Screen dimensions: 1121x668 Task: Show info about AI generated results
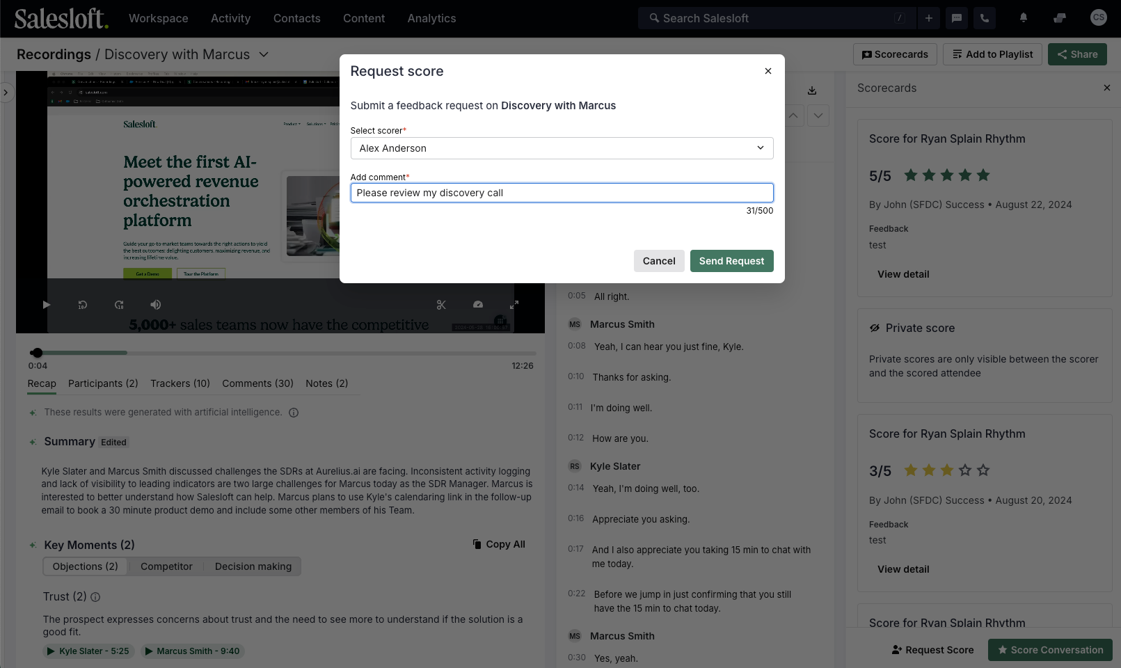pos(294,413)
